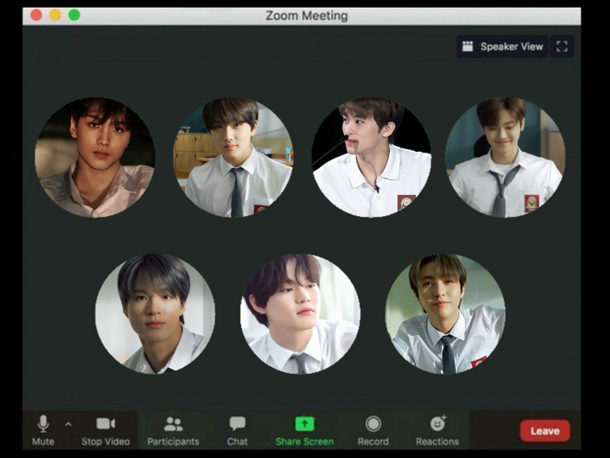Mute the microphone

click(x=42, y=424)
